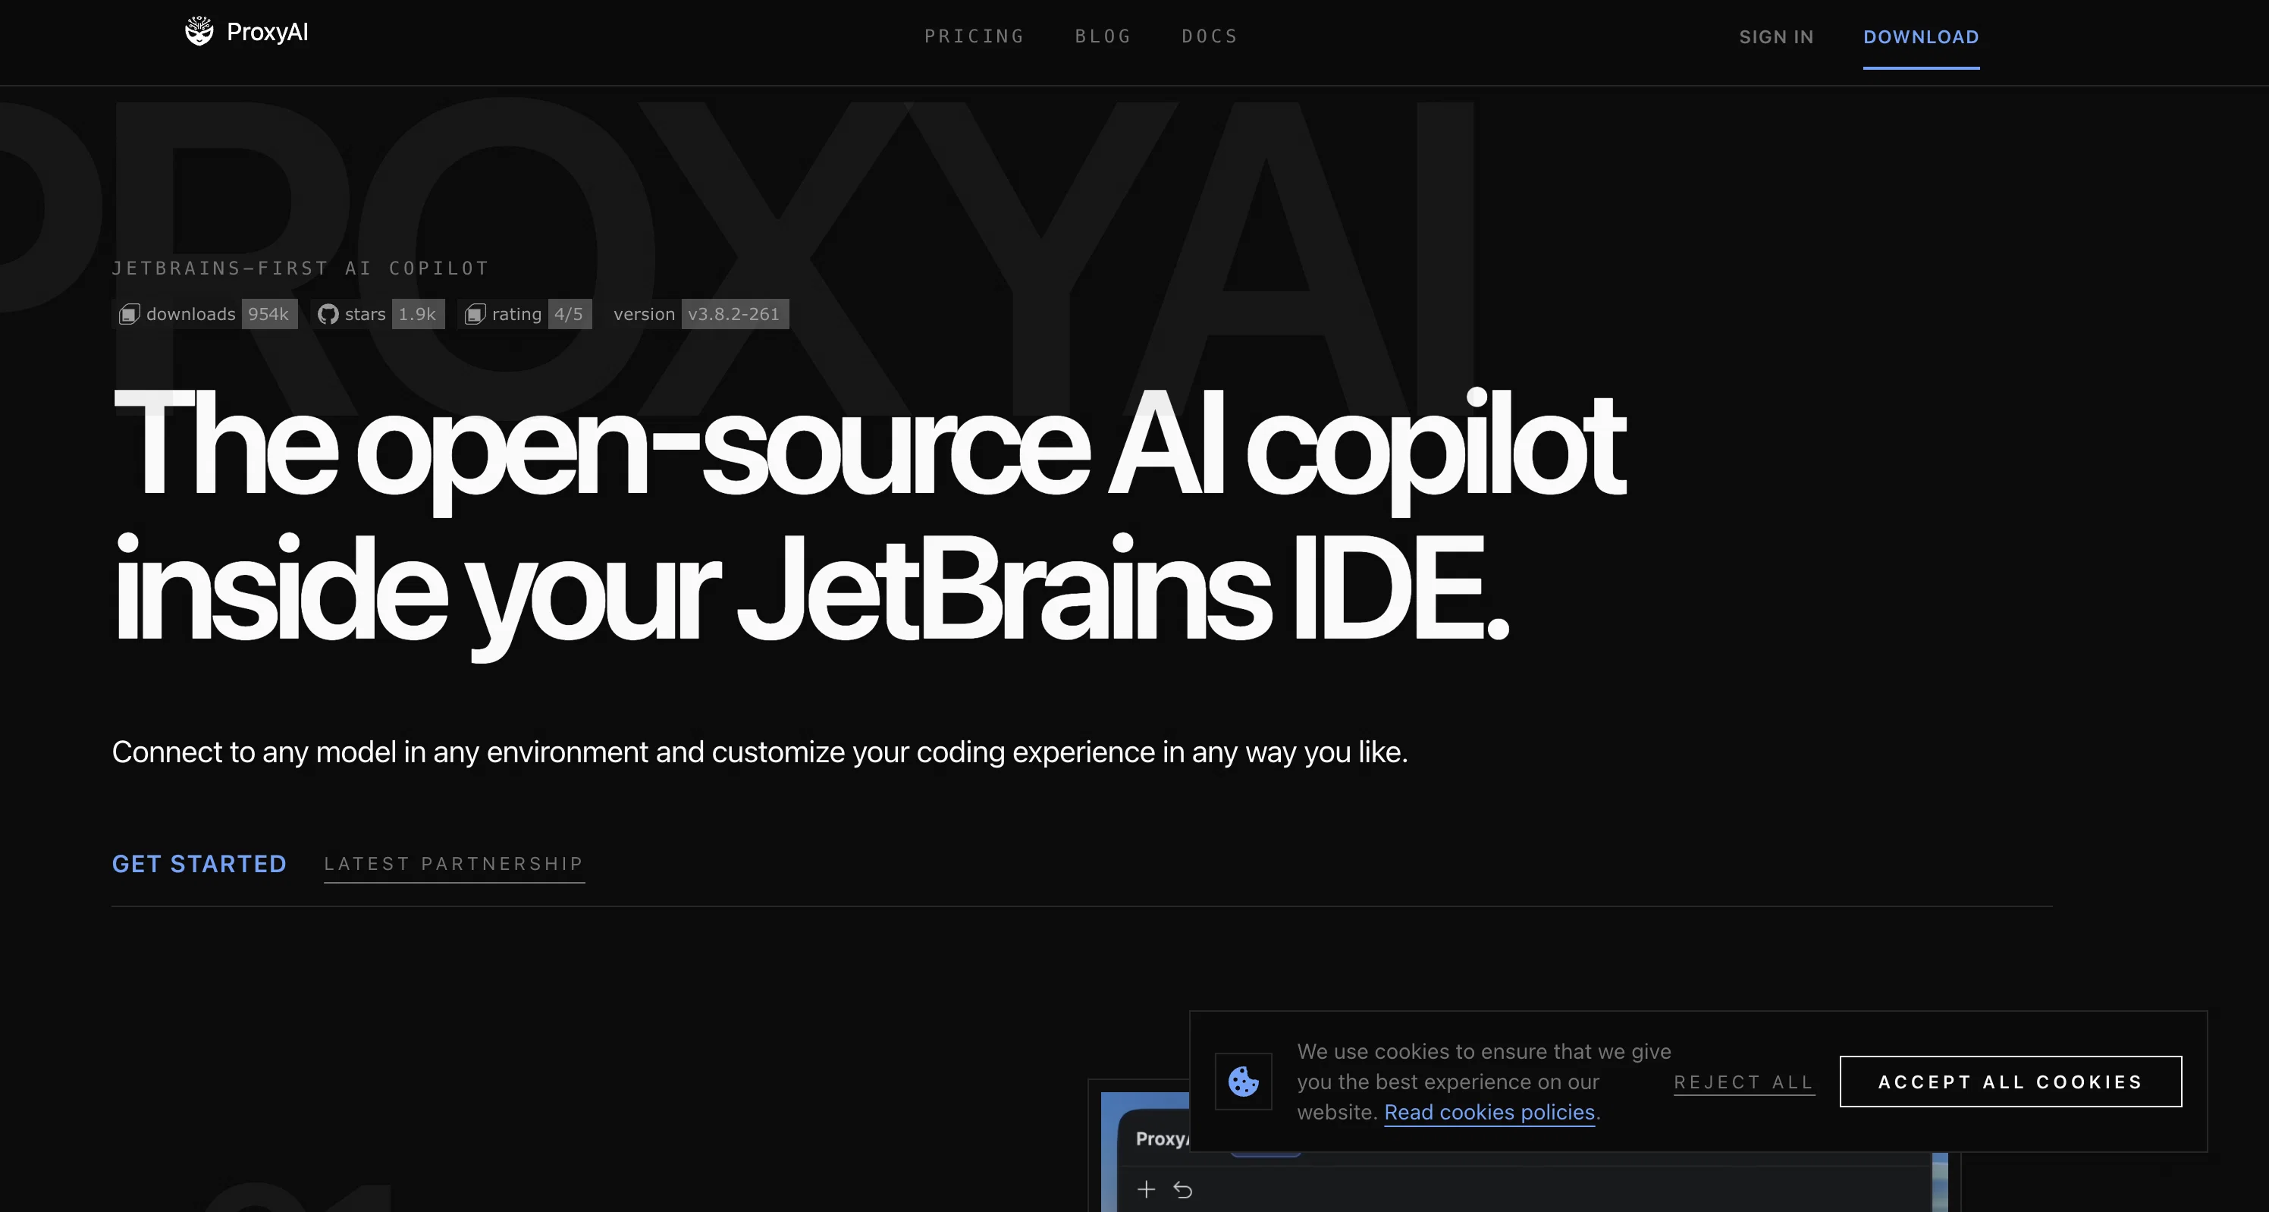2269x1212 pixels.
Task: Open the version v3.8.2-261 badge
Action: click(698, 315)
